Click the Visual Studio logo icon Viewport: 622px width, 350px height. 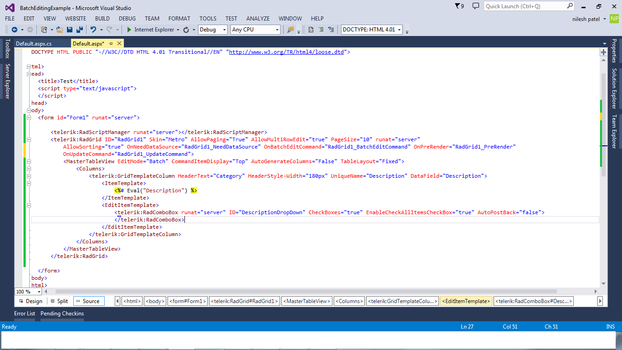tap(10, 8)
